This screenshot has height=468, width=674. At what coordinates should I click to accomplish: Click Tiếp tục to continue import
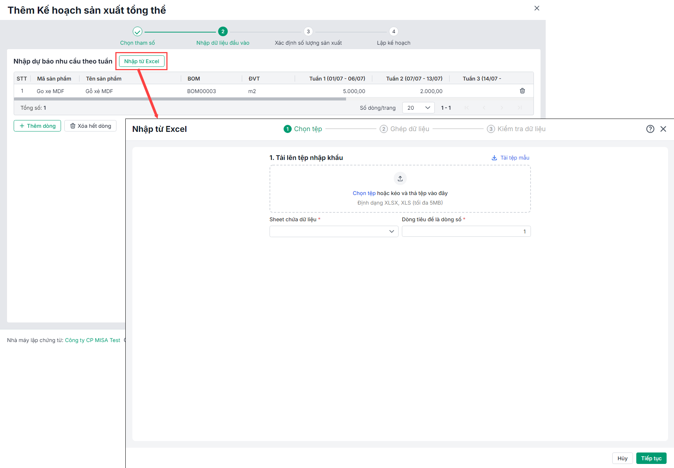651,458
